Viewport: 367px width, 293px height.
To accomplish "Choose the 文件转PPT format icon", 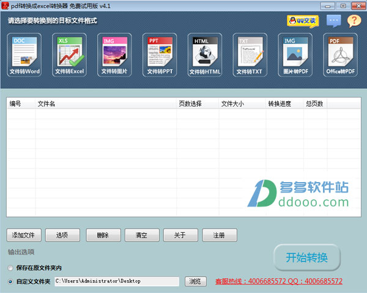I will [160, 55].
